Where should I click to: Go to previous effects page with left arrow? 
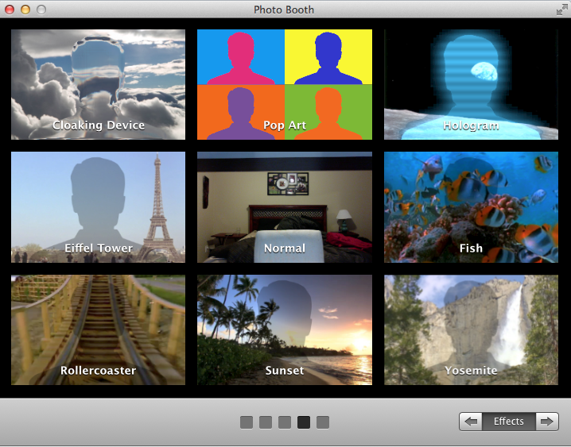471,422
